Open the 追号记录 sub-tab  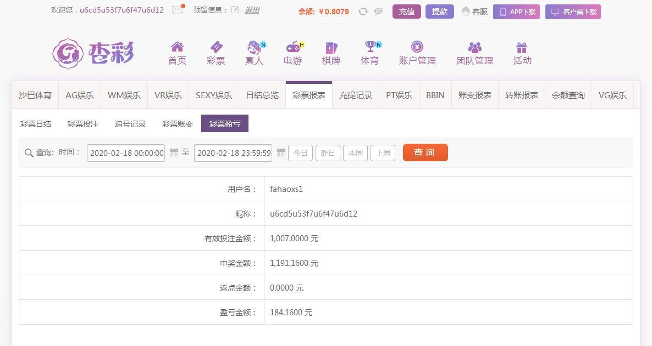coord(130,123)
